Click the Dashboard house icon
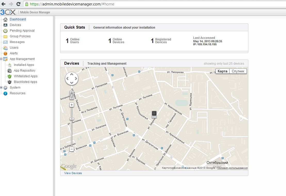The height and width of the screenshot is (196, 286). (x=5, y=19)
